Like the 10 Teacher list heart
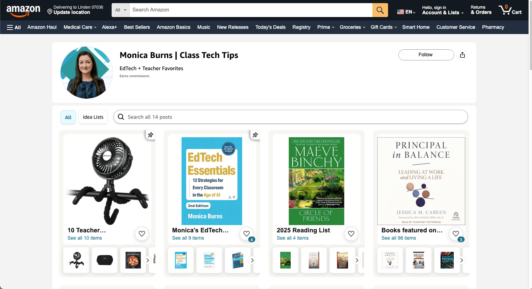This screenshot has width=532, height=289. (142, 234)
